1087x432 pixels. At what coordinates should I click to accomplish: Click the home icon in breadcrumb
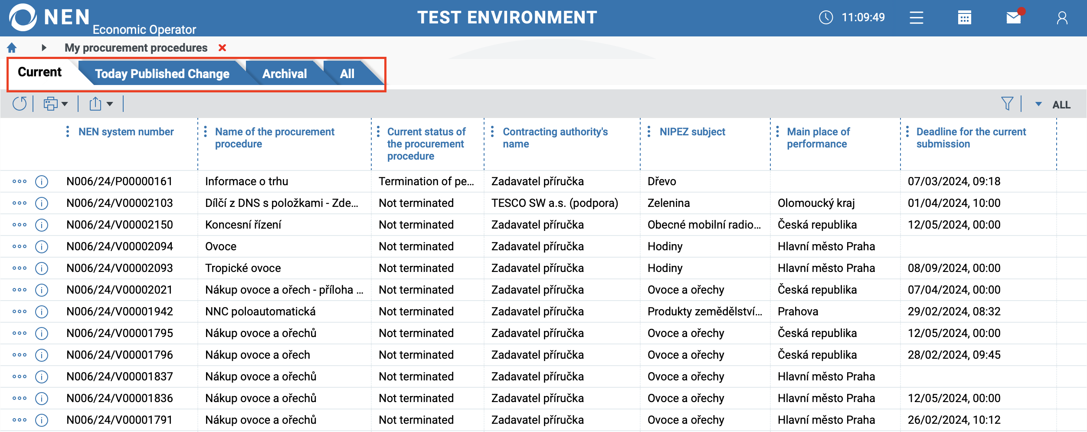(12, 48)
